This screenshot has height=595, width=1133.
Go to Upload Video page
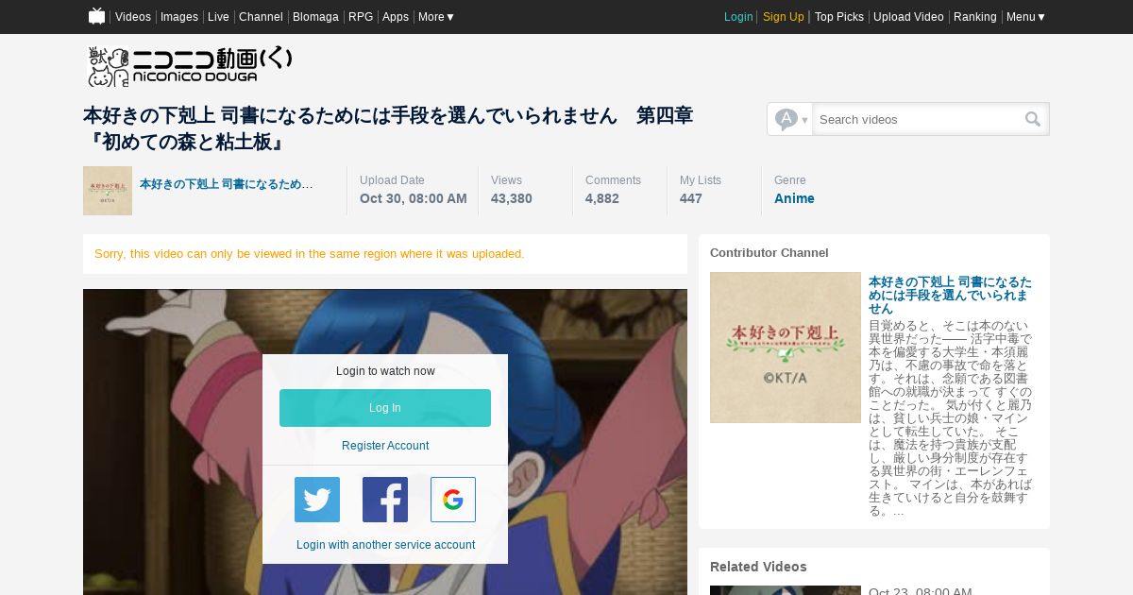908,17
